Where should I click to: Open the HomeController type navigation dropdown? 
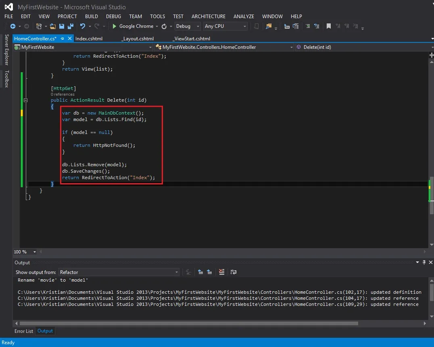click(224, 47)
